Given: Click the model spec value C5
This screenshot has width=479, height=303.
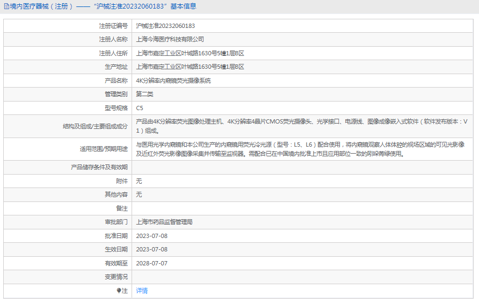Looking at the screenshot, I should (139, 108).
